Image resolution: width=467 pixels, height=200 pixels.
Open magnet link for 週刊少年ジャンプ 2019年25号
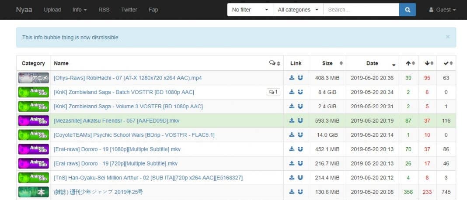click(x=300, y=192)
